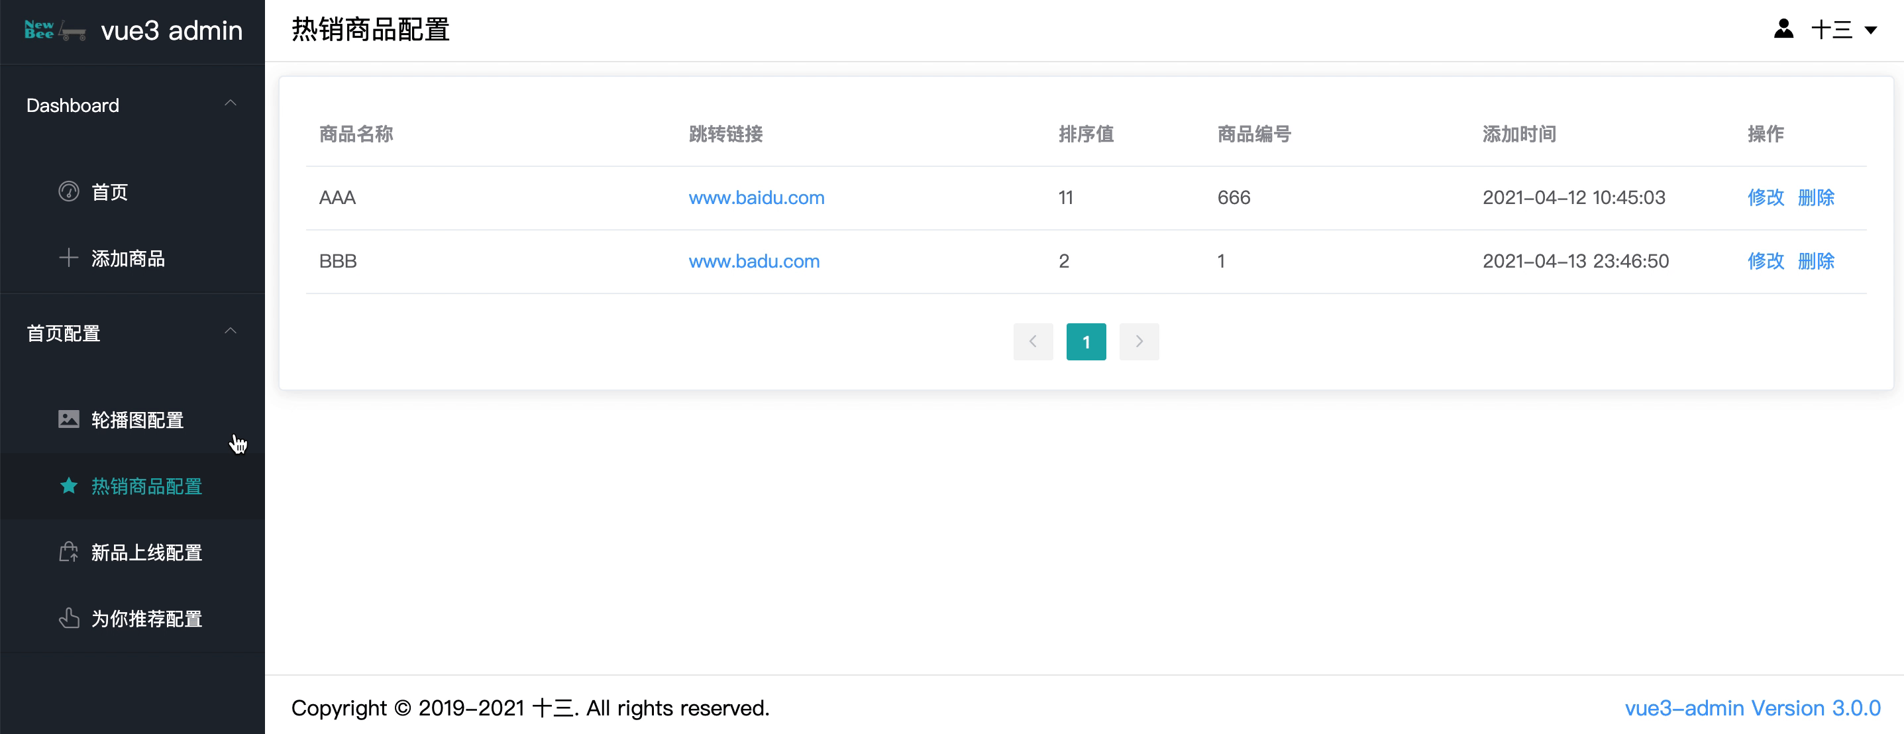
Task: Click the star icon for 热销商品配置
Action: coord(69,486)
